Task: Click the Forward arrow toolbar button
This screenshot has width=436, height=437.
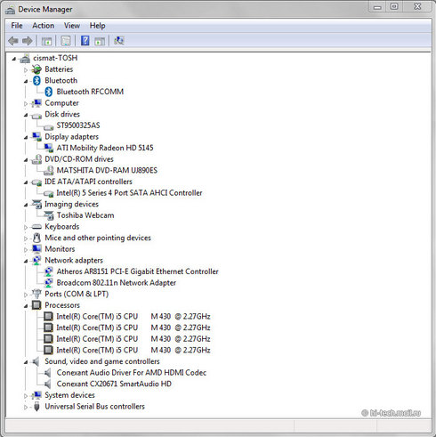Action: pos(28,41)
